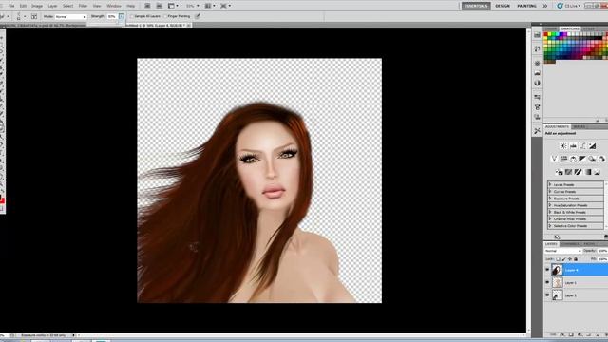Screen dimensions: 608x342
Task: Switch to the Essentials workspace
Action: coord(476,6)
